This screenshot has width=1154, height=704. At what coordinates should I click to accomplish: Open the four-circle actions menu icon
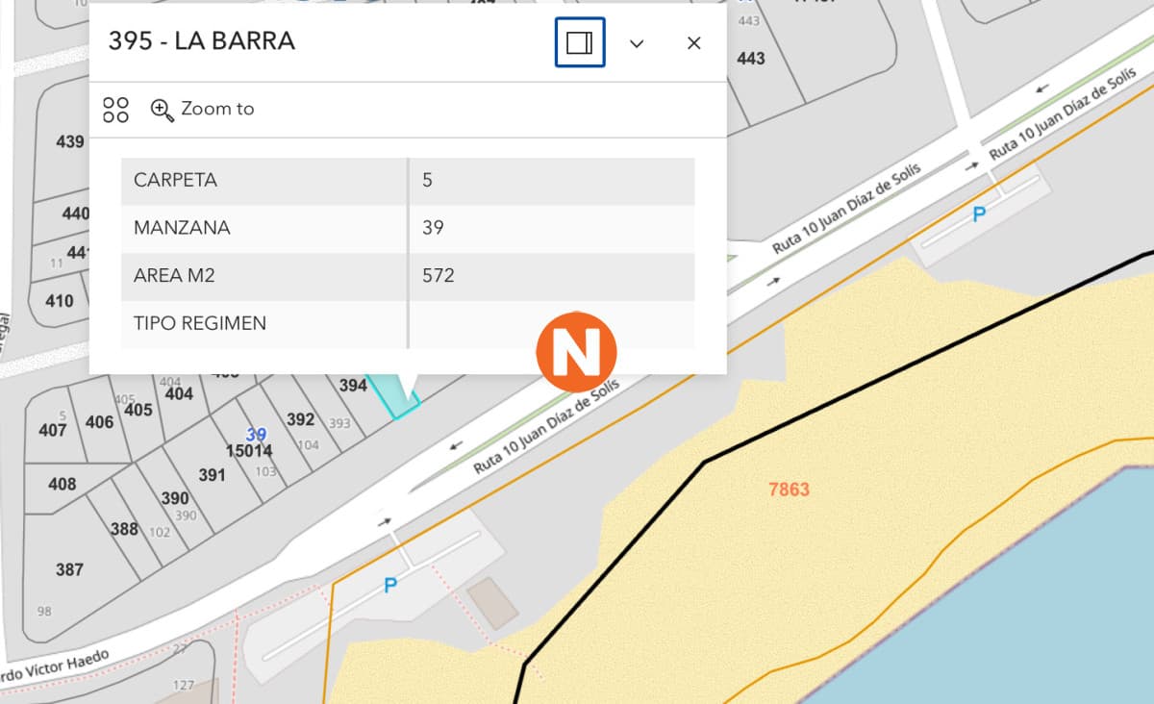(116, 110)
